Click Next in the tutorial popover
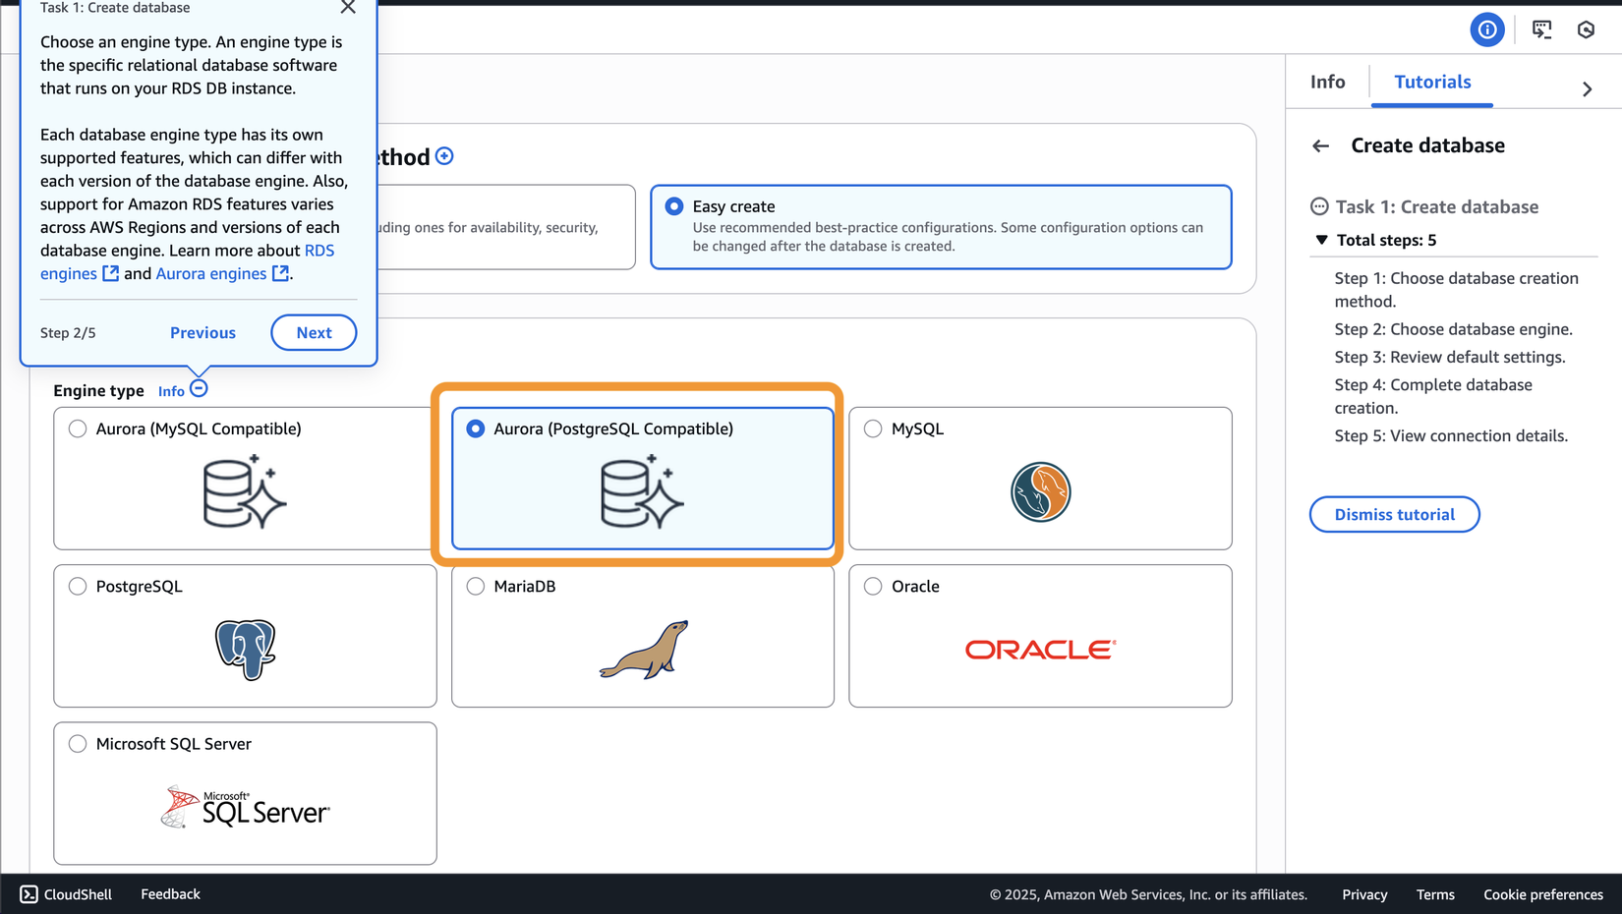 pos(314,332)
